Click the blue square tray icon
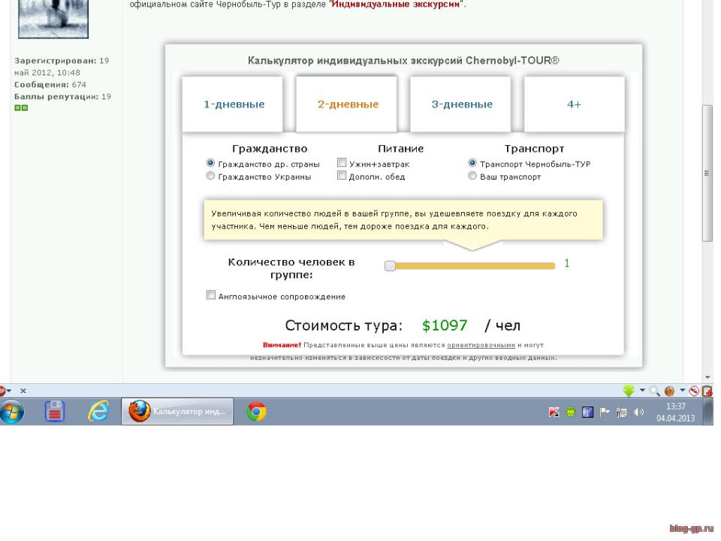 coord(587,413)
